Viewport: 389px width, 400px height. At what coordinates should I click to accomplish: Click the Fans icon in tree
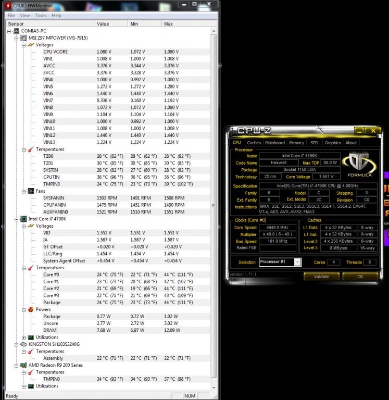click(31, 191)
